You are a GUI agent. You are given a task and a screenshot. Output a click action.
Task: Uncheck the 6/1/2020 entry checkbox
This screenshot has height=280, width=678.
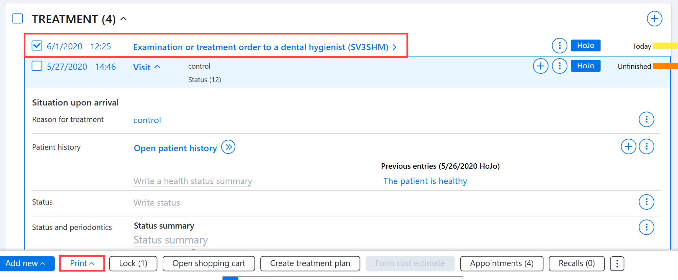click(x=37, y=45)
